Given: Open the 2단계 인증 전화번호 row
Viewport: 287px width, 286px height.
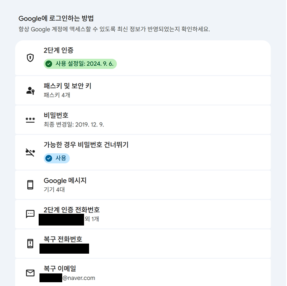Looking at the screenshot, I should tap(143, 214).
